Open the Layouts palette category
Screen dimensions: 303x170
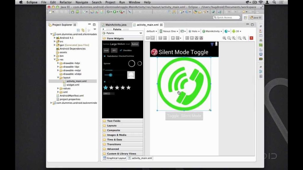click(x=123, y=125)
